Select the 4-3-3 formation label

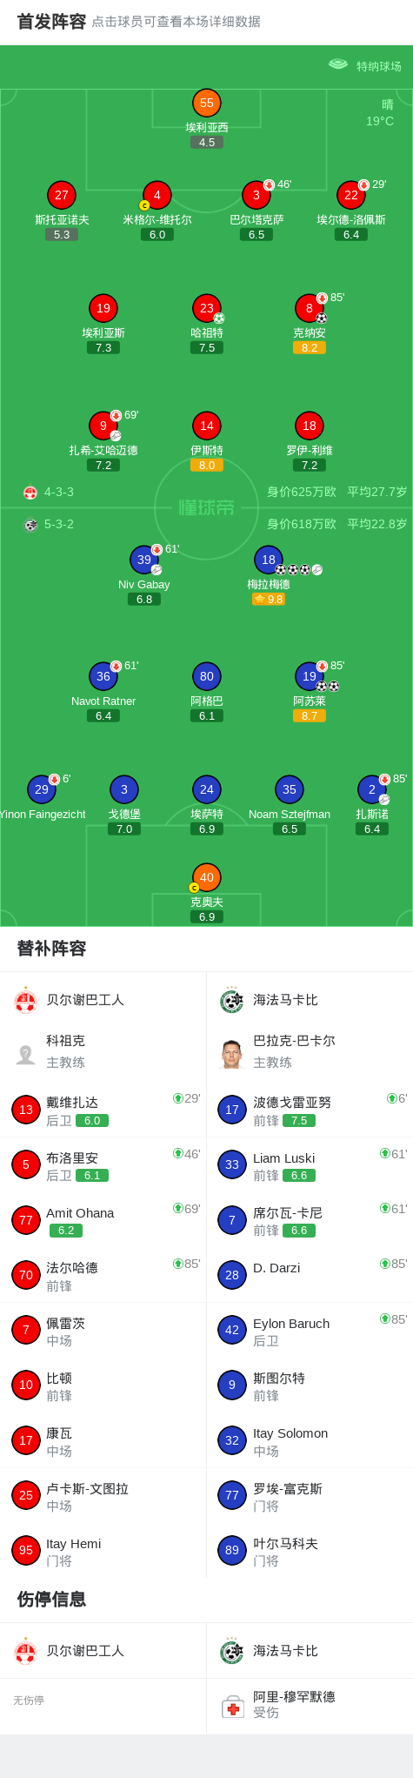(x=59, y=492)
